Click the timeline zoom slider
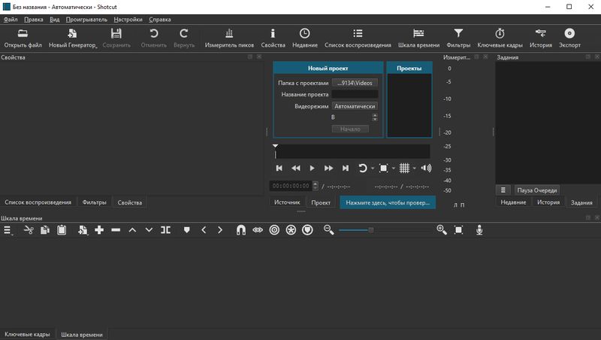The height and width of the screenshot is (340, 601). [371, 230]
